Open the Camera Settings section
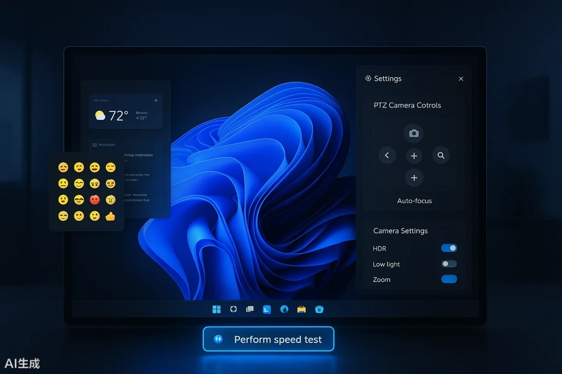 click(400, 230)
